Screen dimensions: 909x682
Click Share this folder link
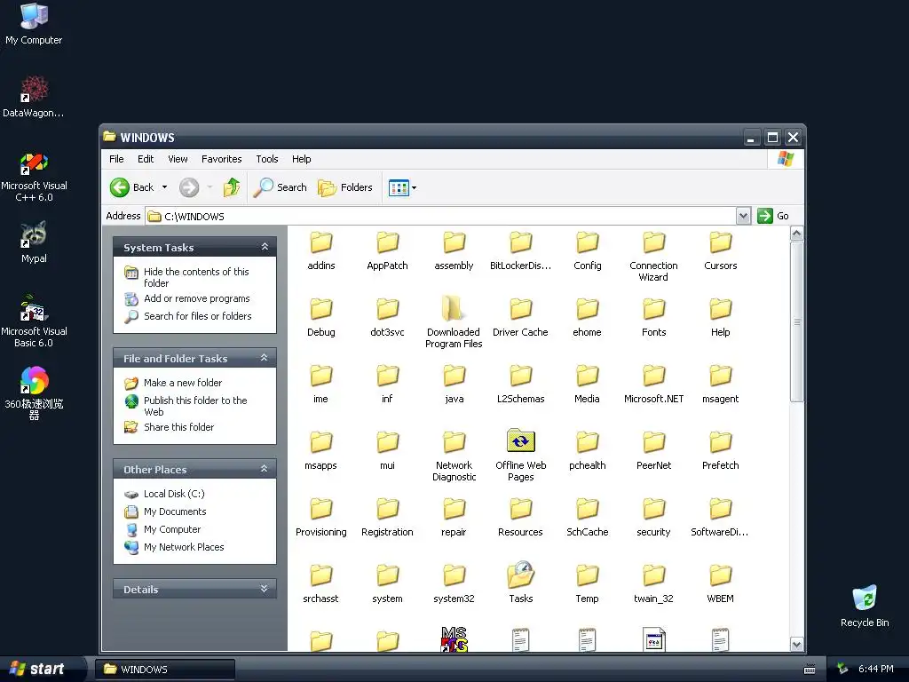click(178, 427)
